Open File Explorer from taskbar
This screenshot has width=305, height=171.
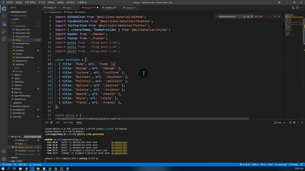[x=38, y=169]
